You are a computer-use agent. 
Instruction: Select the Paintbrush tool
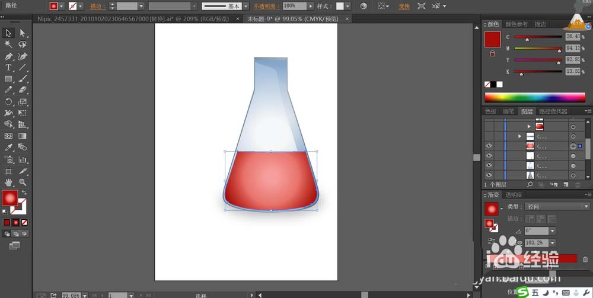coord(23,79)
